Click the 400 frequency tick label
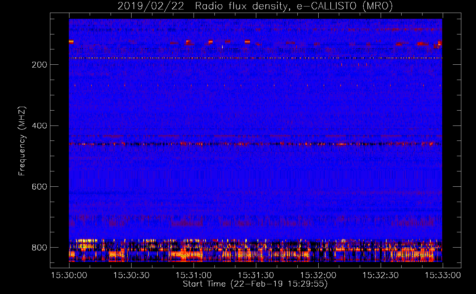Viewport: 476px width, 294px height. click(39, 126)
